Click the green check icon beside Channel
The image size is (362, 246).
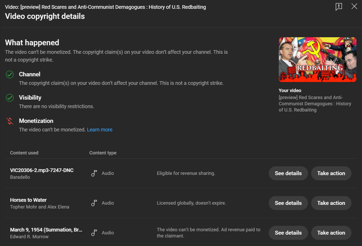pos(10,74)
